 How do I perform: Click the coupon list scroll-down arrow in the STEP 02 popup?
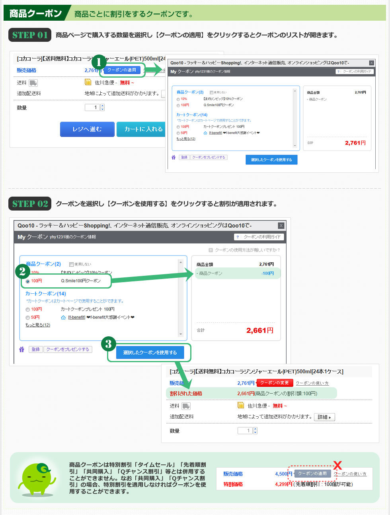coord(181,334)
